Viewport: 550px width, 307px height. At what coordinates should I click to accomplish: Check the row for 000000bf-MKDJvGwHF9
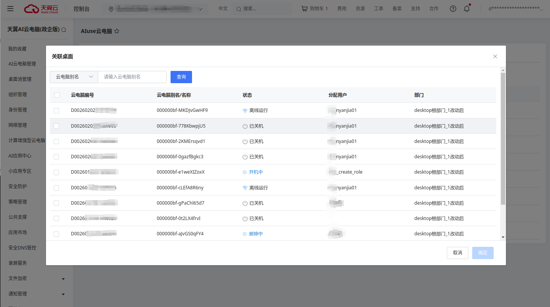(56, 111)
